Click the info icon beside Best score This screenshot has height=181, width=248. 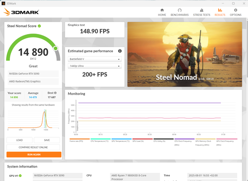(55, 93)
